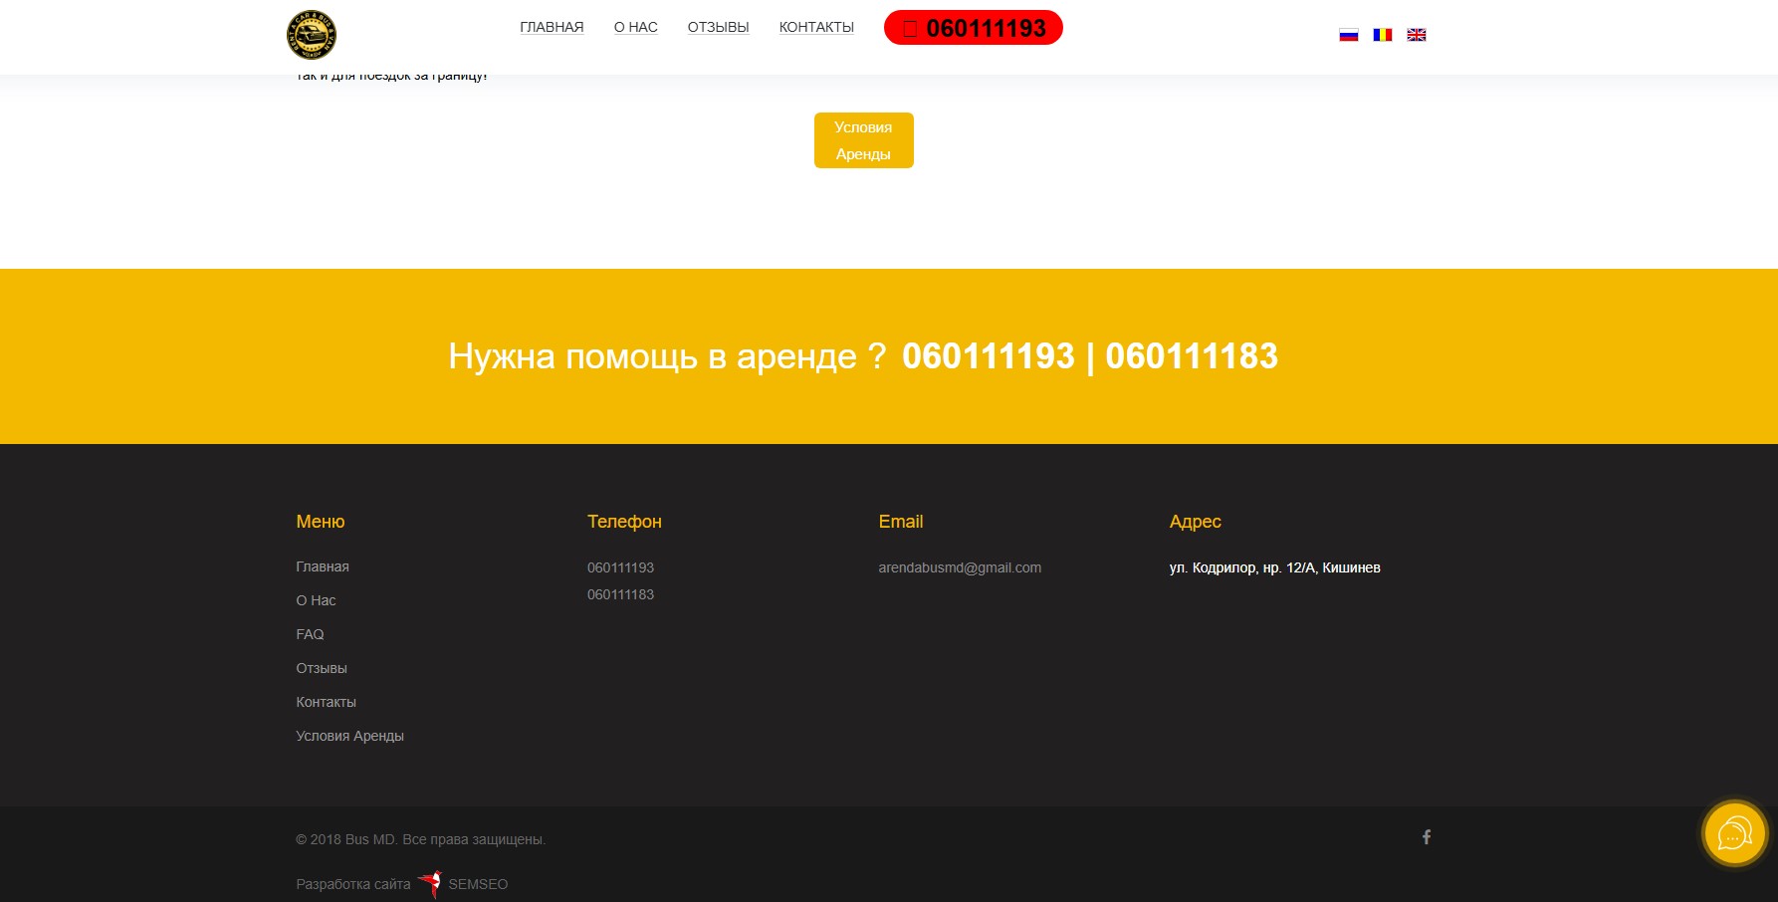Screen dimensions: 1778x902
Task: Click 060111183 in the yellow banner
Action: tap(1192, 356)
